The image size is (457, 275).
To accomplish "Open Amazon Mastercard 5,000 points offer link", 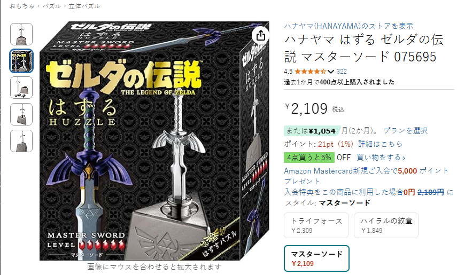I will point(366,176).
